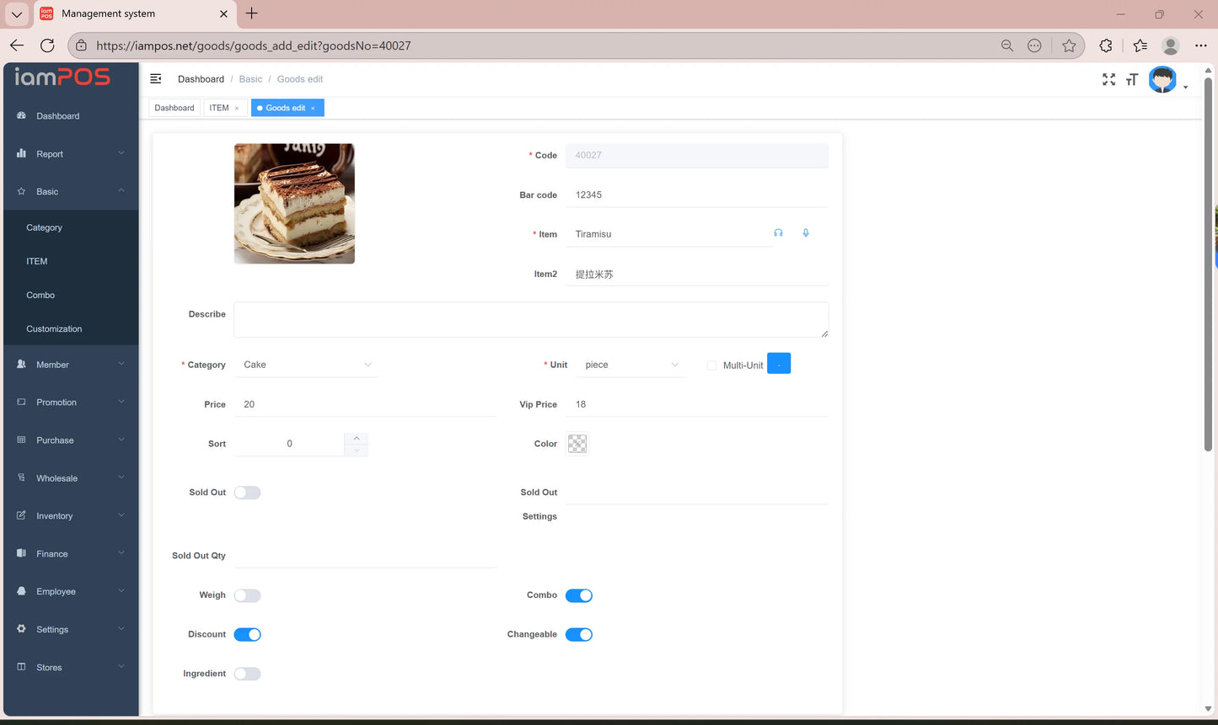This screenshot has height=725, width=1218.
Task: Expand the Inventory menu chevron
Action: click(121, 515)
